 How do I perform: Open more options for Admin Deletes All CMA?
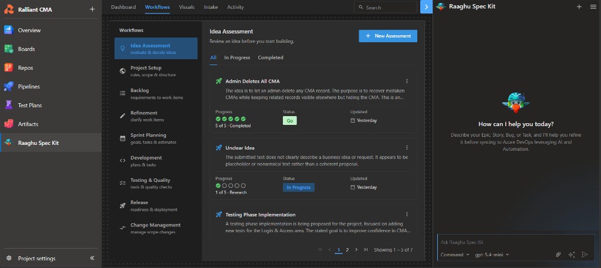407,81
